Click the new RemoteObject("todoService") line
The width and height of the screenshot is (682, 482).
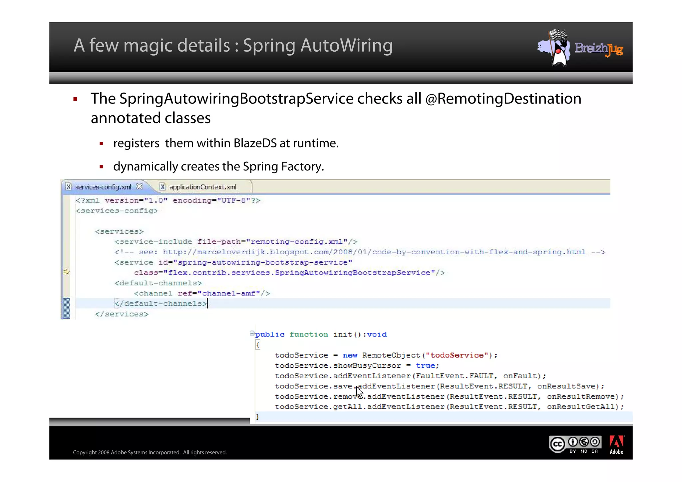coord(386,355)
